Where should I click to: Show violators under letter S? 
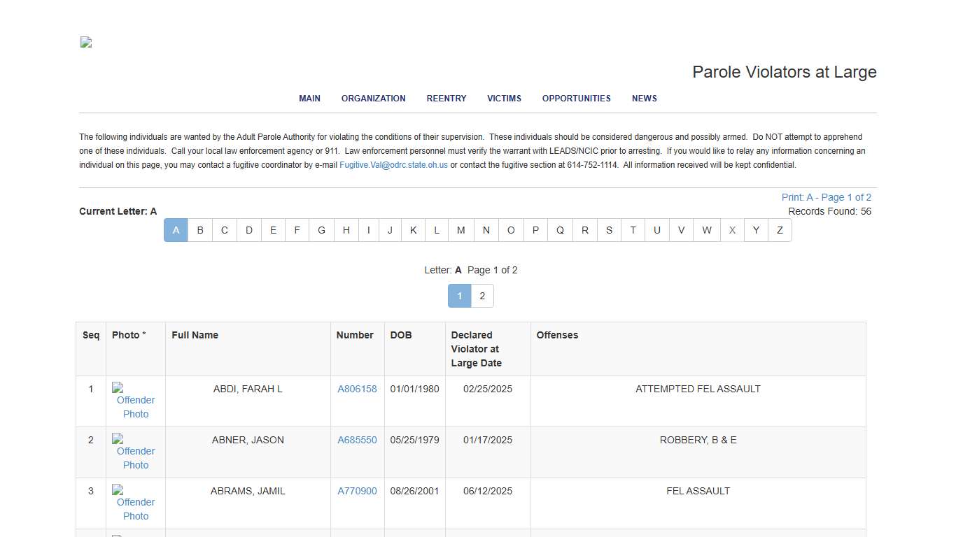[609, 230]
